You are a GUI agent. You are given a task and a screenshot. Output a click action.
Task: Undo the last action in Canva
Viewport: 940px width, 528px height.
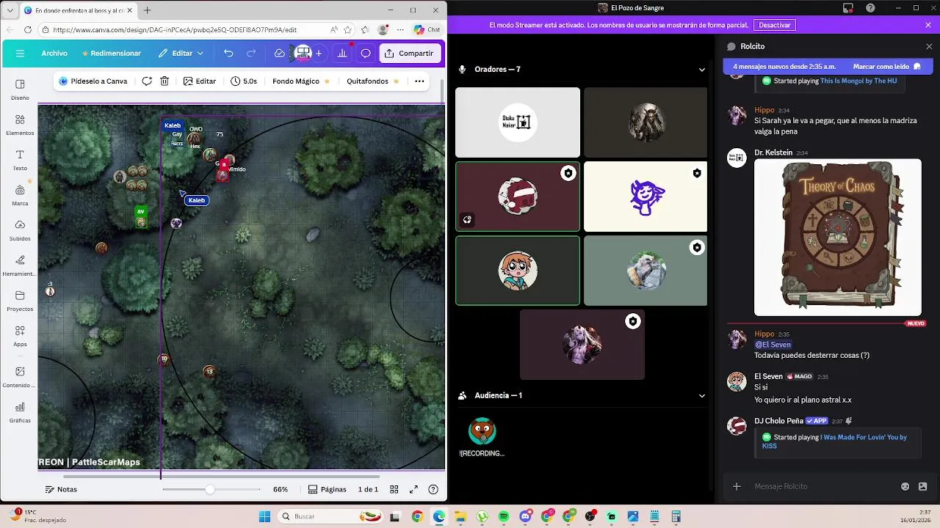click(228, 54)
